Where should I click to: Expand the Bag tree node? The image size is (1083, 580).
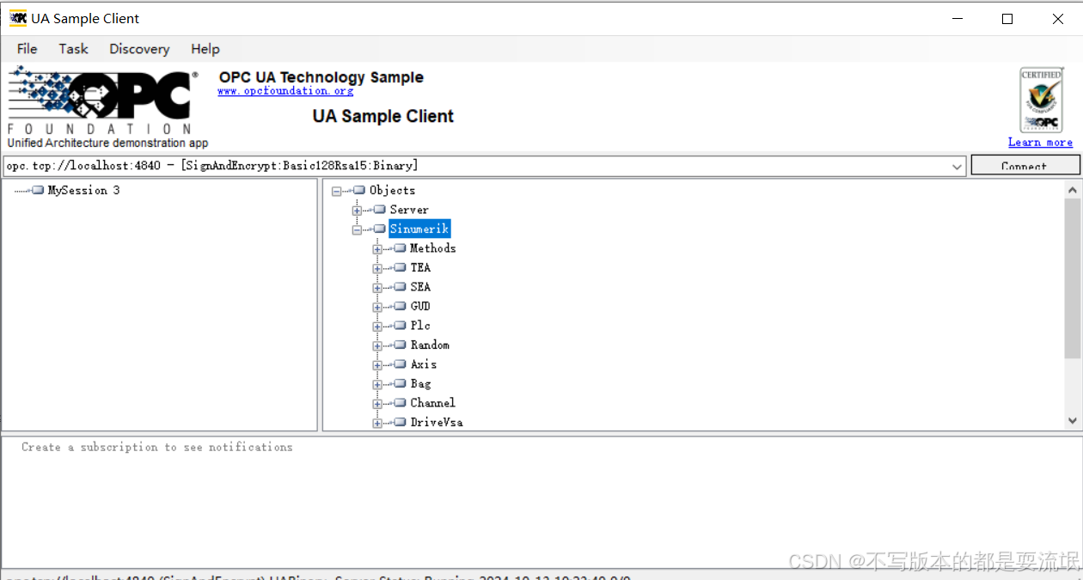377,384
